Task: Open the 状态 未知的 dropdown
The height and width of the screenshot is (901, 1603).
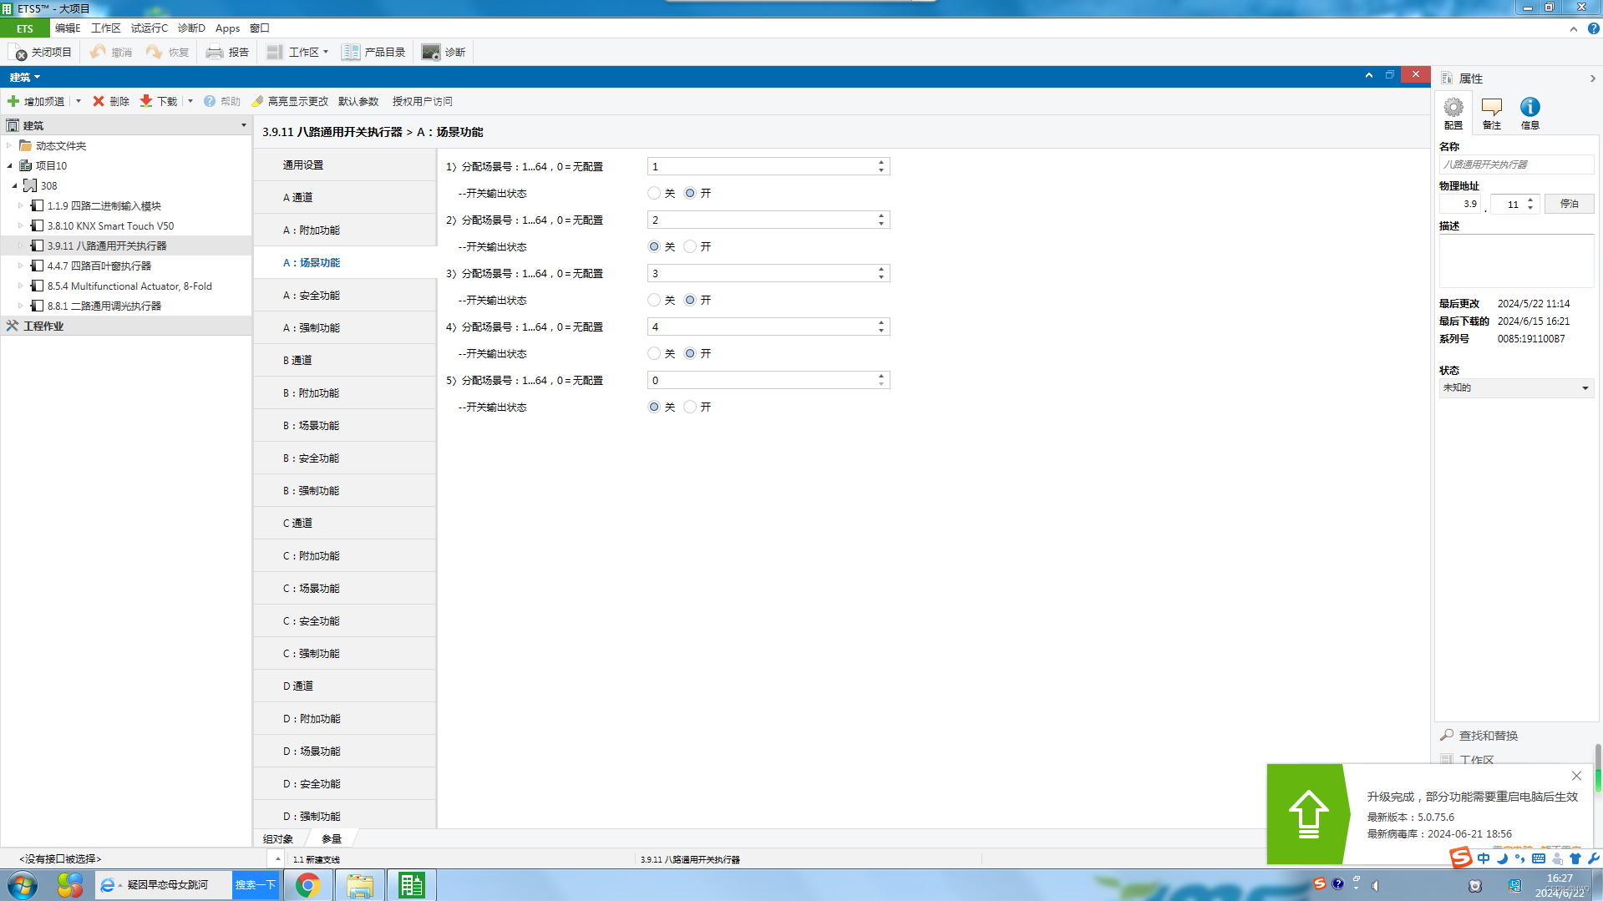Action: click(x=1516, y=387)
